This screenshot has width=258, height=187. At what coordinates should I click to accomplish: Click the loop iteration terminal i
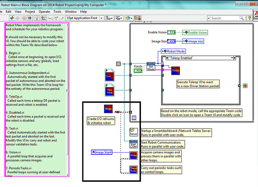[134, 118]
